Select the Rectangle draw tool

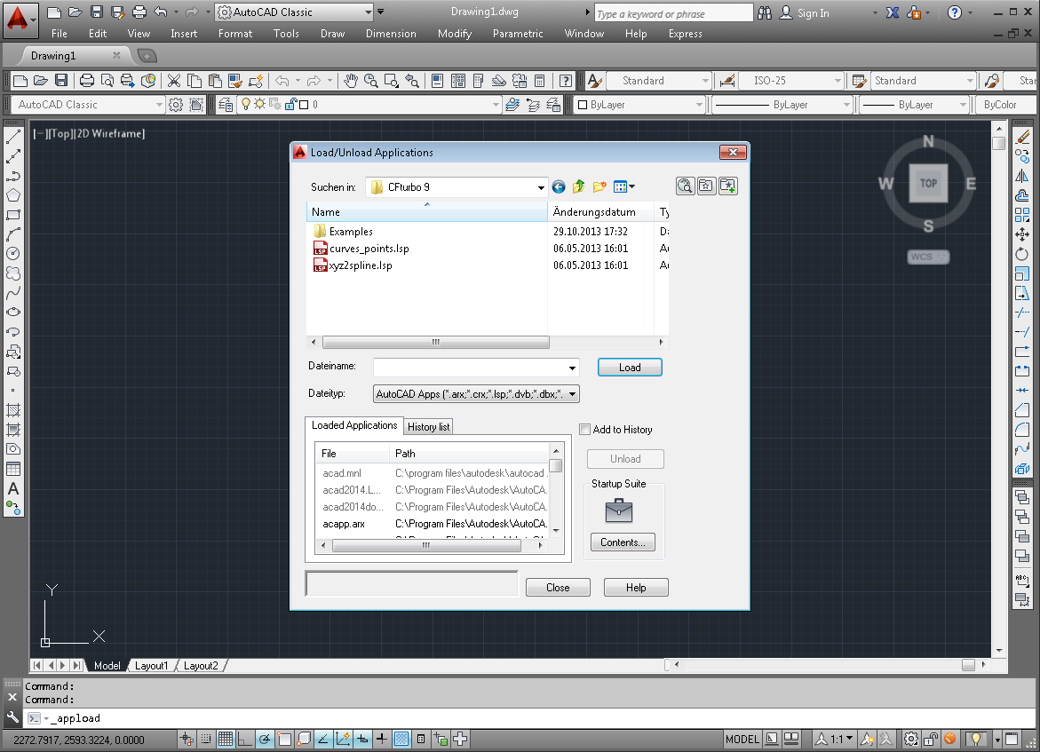(13, 215)
